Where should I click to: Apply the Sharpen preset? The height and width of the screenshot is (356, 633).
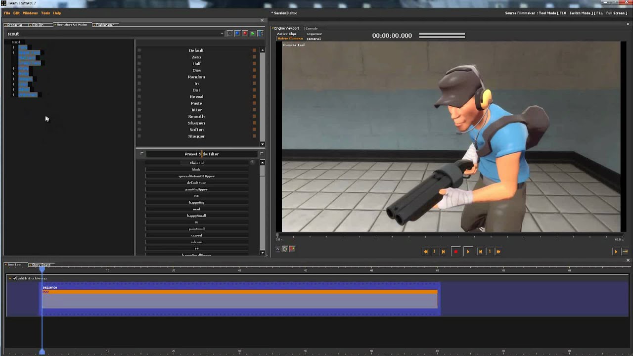pos(196,123)
